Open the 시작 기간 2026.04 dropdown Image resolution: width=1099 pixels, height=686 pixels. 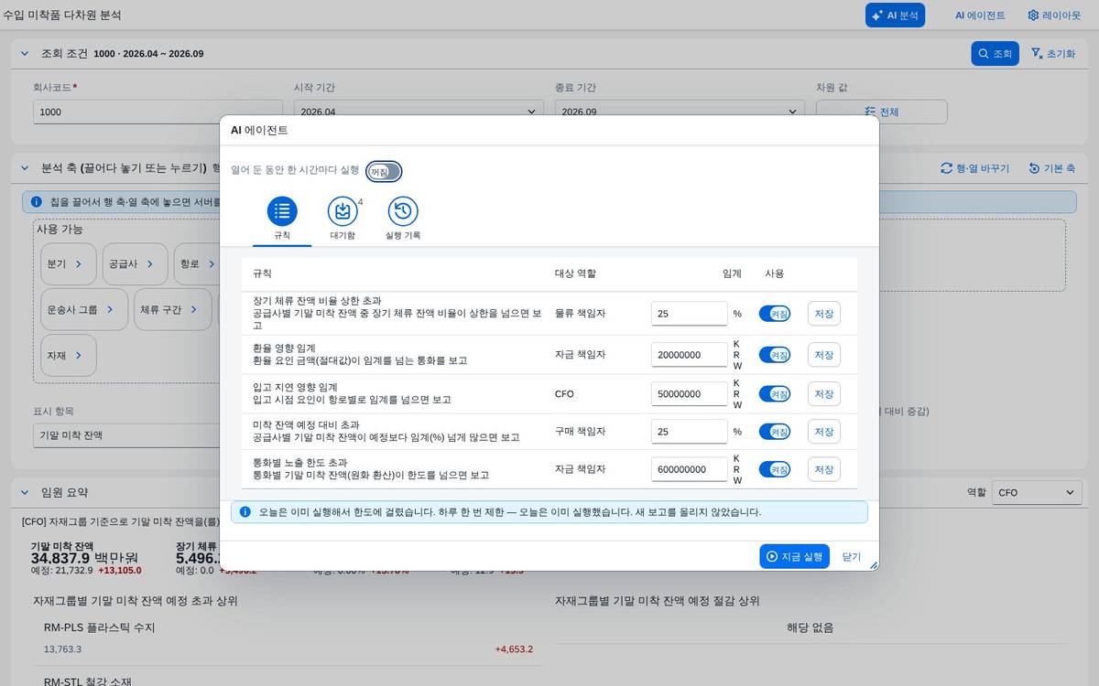tap(419, 112)
